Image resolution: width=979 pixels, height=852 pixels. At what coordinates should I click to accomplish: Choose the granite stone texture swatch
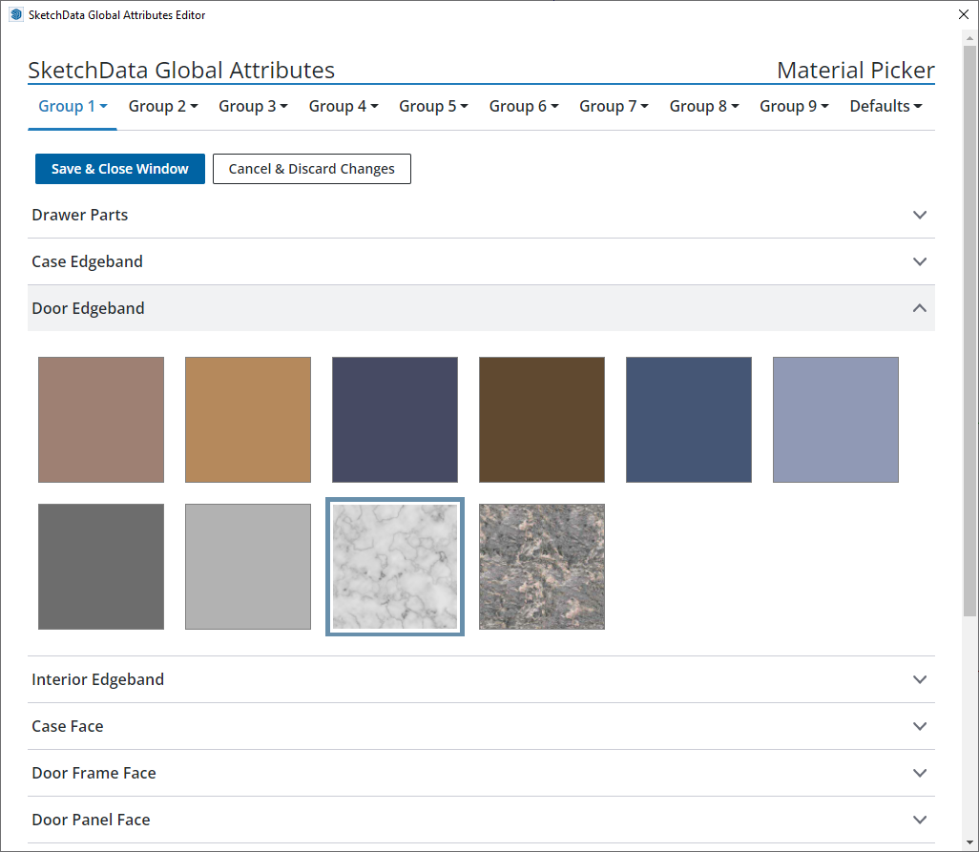click(542, 567)
